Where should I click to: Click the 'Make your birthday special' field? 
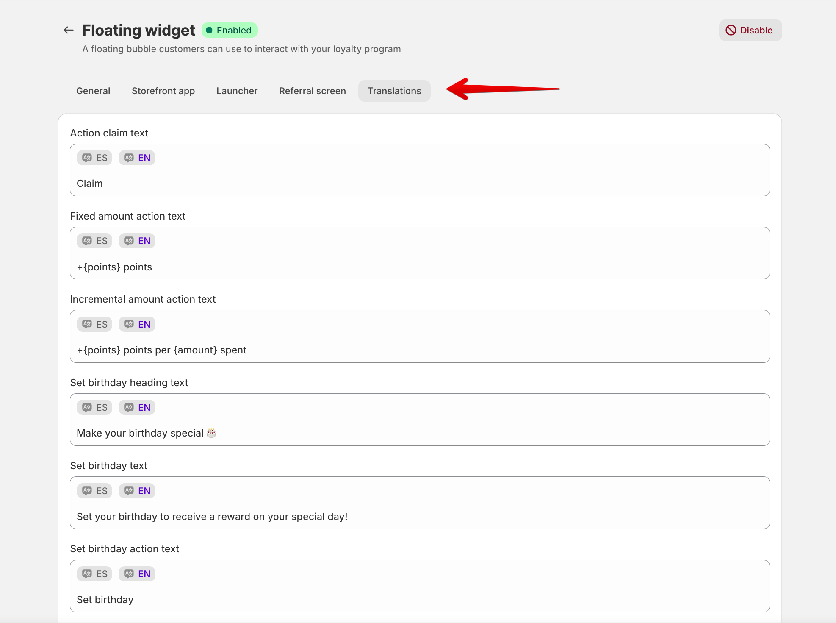point(419,433)
